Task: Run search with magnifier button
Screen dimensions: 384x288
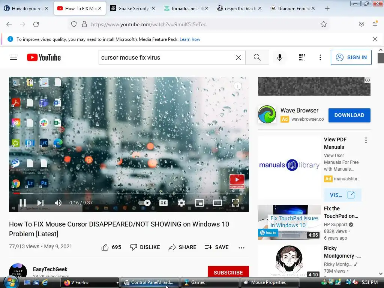Action: 257,57
